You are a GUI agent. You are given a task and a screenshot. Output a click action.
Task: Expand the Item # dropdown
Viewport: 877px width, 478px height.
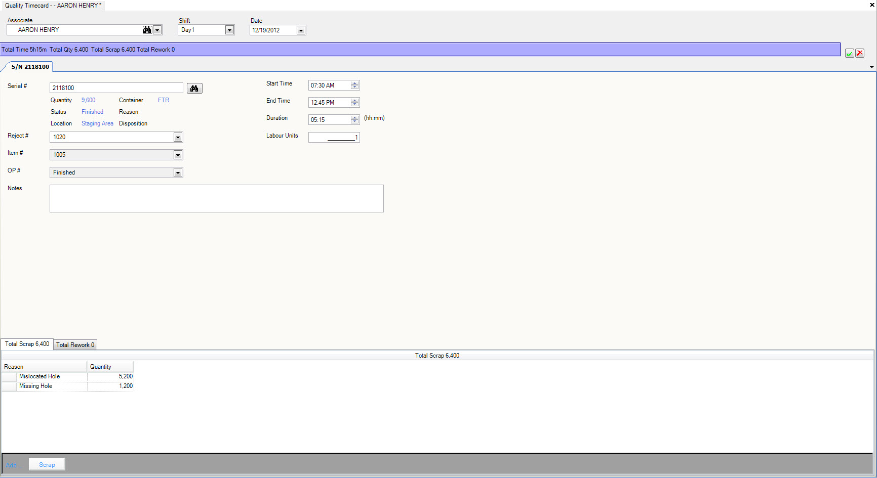coord(178,155)
